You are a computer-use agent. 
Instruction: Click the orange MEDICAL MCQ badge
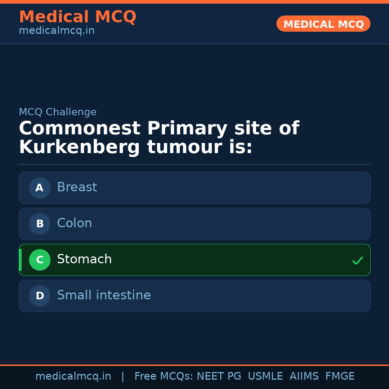(323, 24)
